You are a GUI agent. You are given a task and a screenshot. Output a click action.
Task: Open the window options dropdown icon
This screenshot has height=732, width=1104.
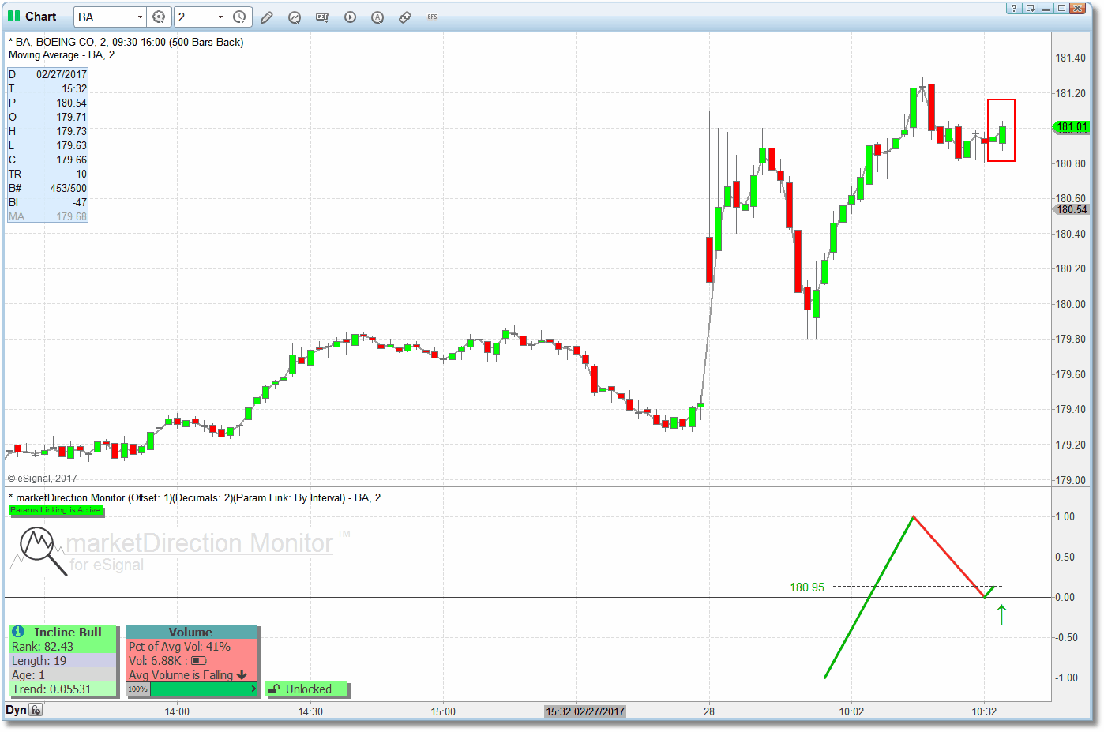[1030, 8]
